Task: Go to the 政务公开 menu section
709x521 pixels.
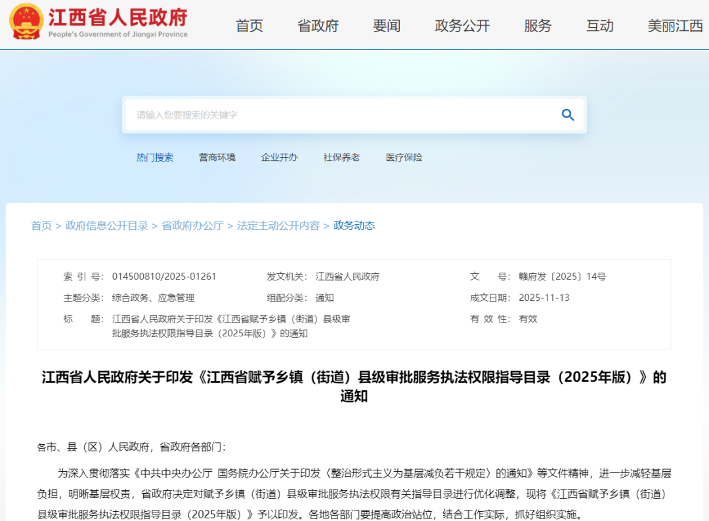Action: (x=462, y=26)
